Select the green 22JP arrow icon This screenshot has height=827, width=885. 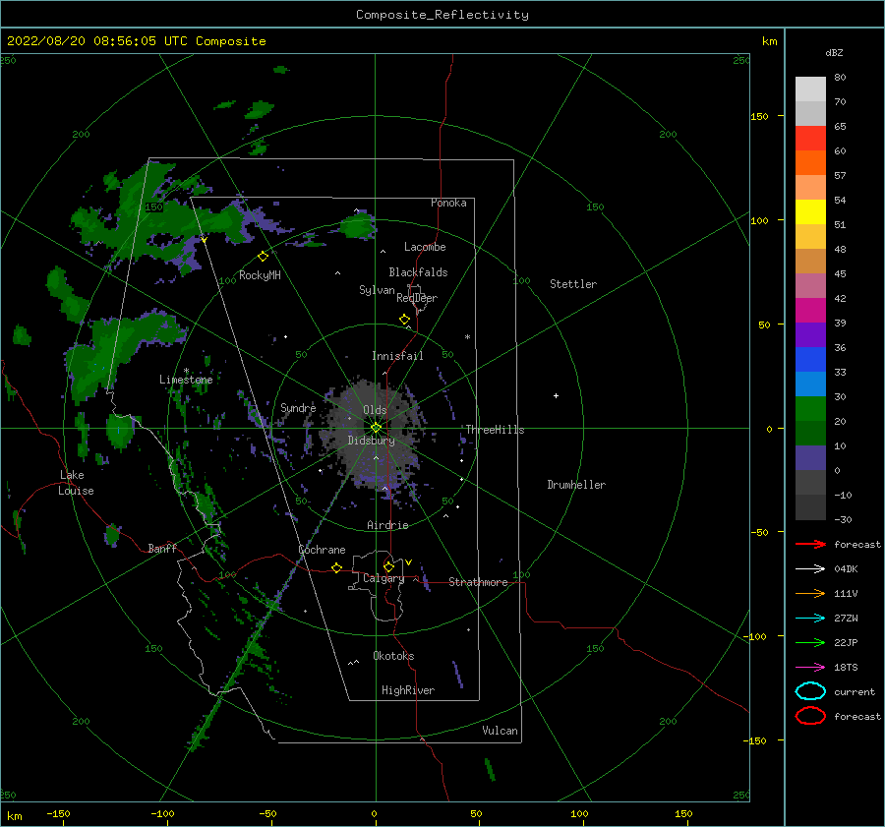(810, 642)
